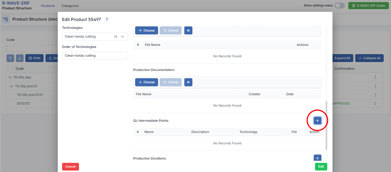Open the Technologies dropdown
This screenshot has width=391, height=172.
[122, 37]
